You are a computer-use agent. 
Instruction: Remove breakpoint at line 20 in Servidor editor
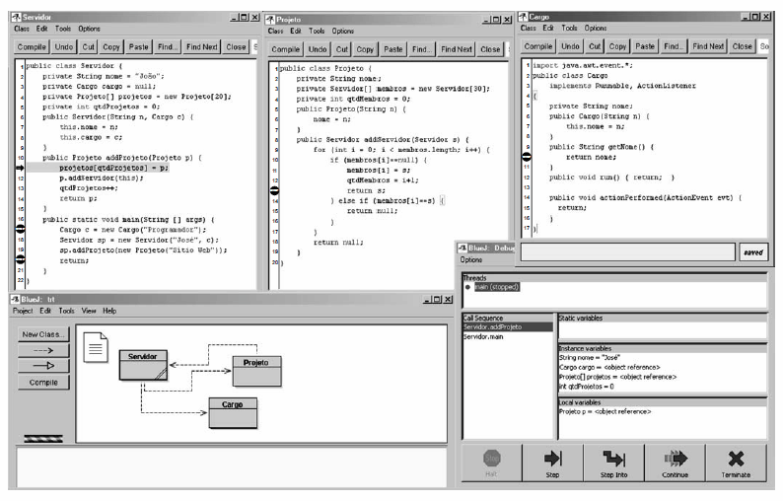[x=20, y=258]
